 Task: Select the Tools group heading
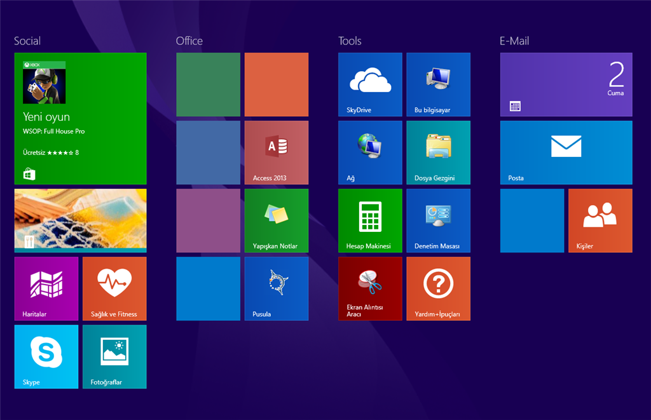[x=350, y=41]
